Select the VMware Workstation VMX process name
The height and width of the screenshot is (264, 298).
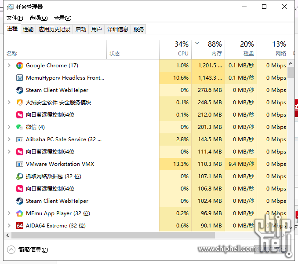pos(60,164)
